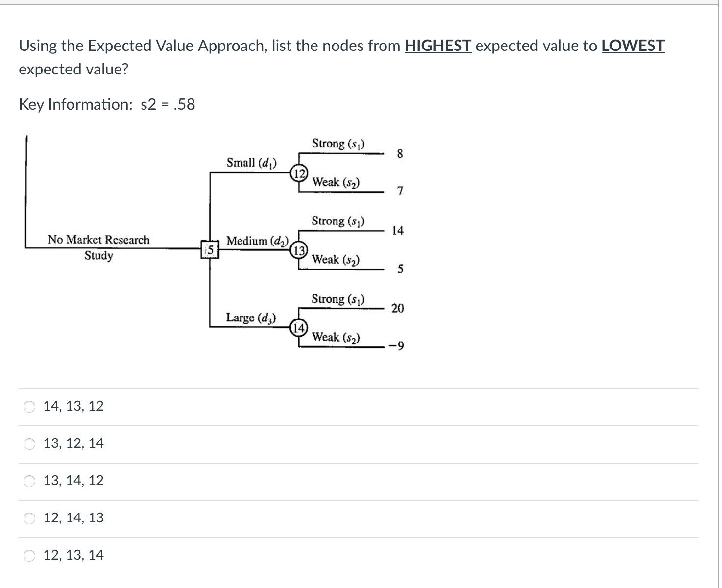Image resolution: width=722 pixels, height=588 pixels.
Task: Click the underlined word HIGHEST
Action: click(x=438, y=46)
